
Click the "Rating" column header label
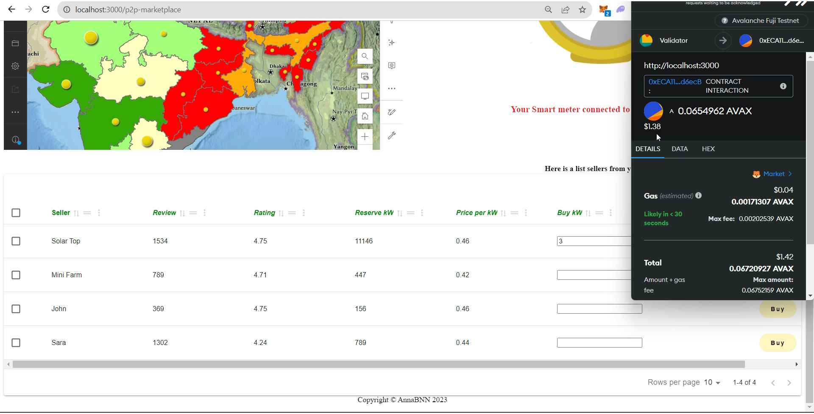pos(265,213)
